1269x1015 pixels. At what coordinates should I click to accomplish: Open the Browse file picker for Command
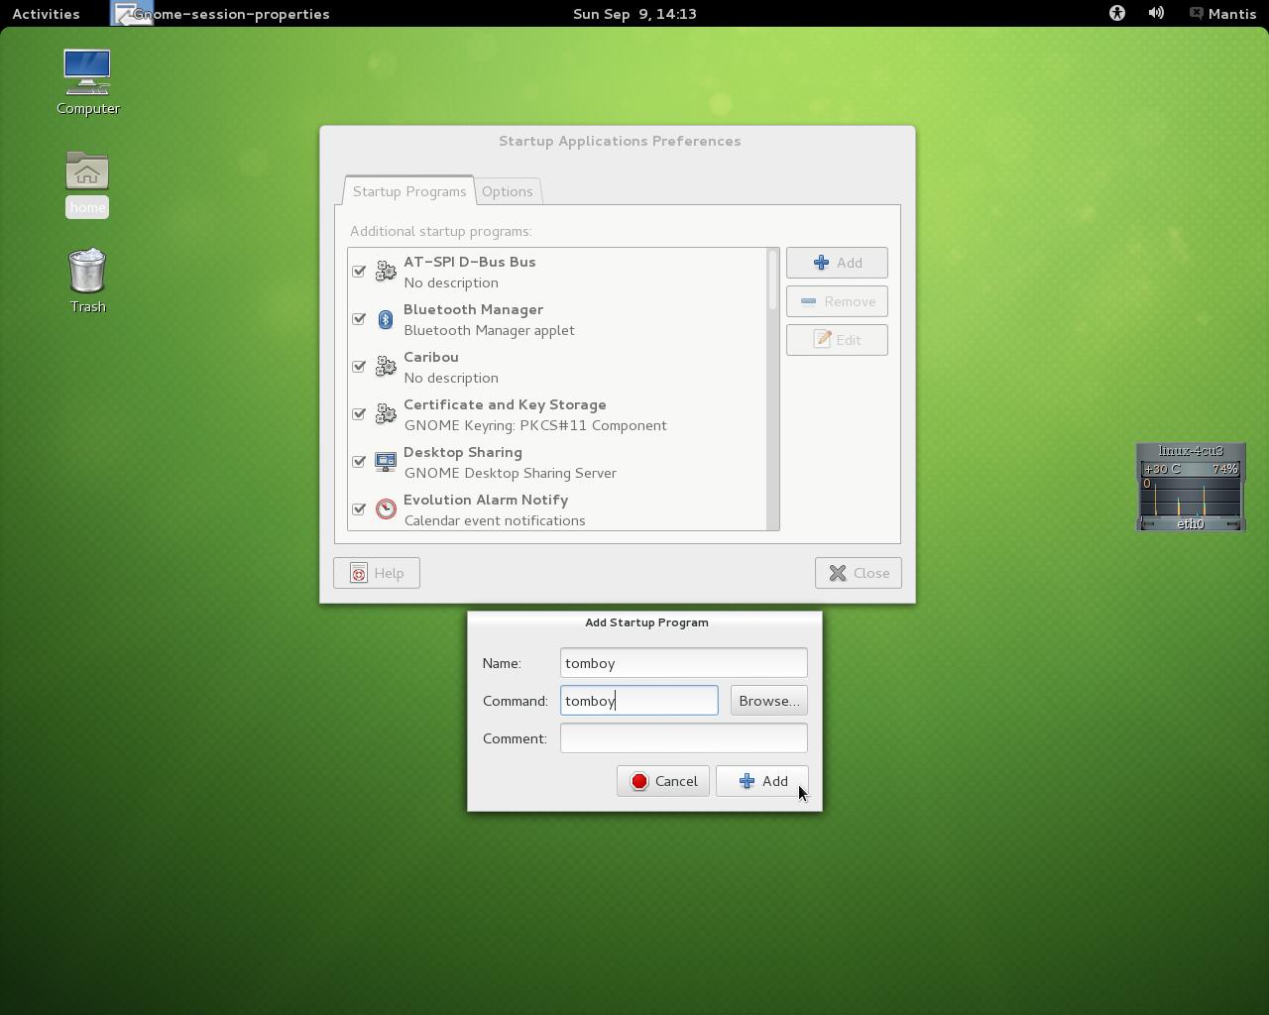pyautogui.click(x=768, y=701)
